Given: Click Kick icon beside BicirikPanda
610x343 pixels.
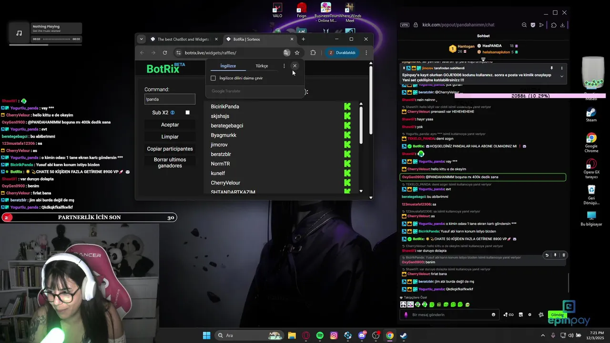Looking at the screenshot, I should coord(347,107).
